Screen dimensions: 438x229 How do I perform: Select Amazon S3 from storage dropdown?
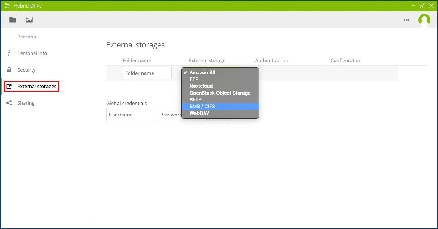click(x=202, y=72)
